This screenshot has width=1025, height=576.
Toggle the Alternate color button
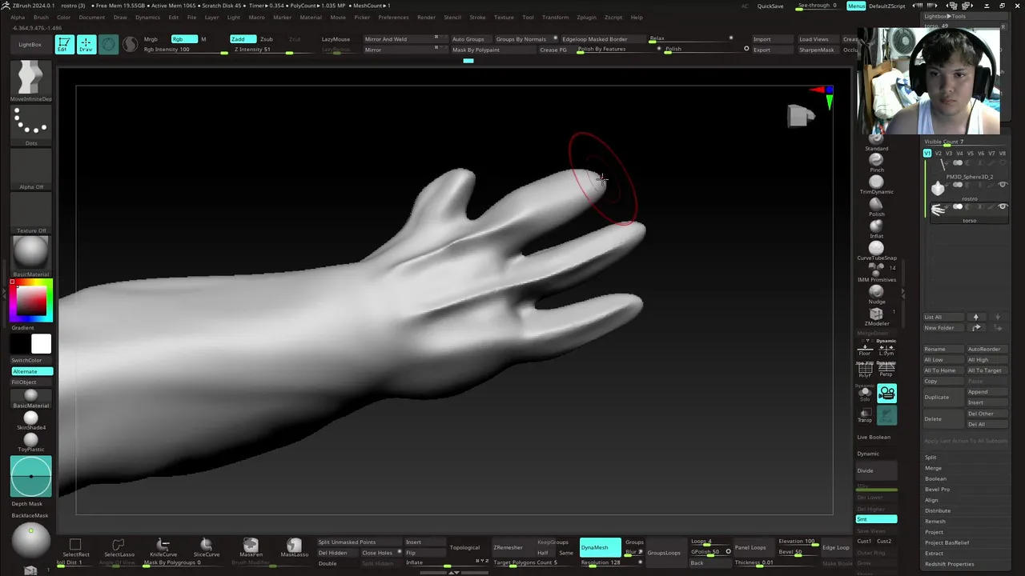pos(31,371)
